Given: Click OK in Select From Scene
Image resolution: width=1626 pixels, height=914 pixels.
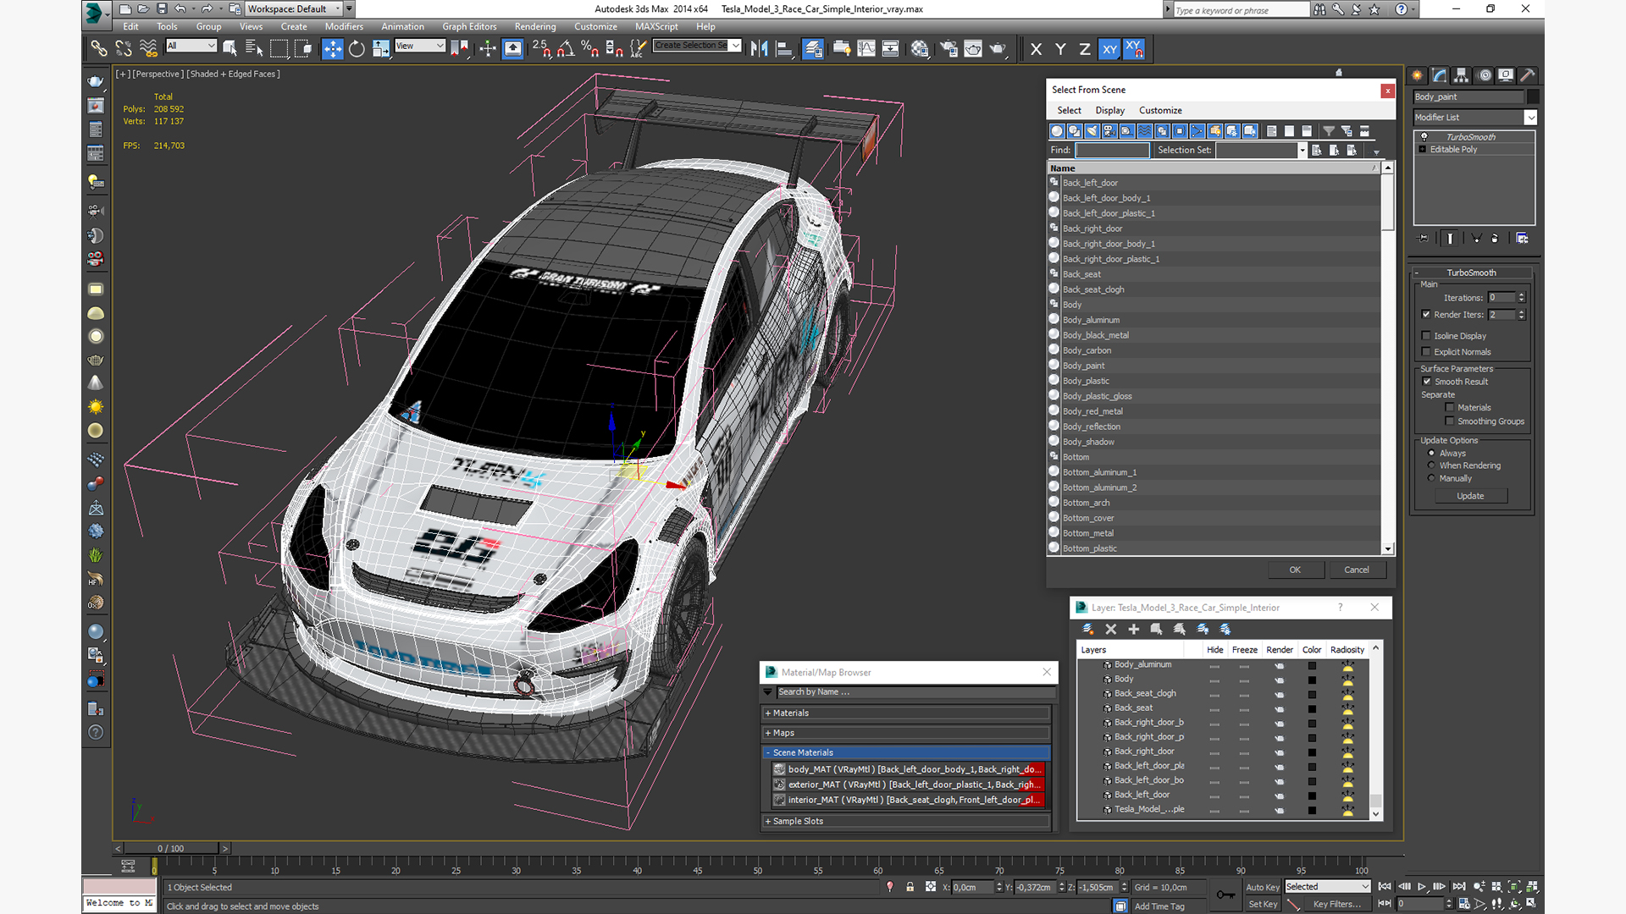Looking at the screenshot, I should pyautogui.click(x=1294, y=570).
